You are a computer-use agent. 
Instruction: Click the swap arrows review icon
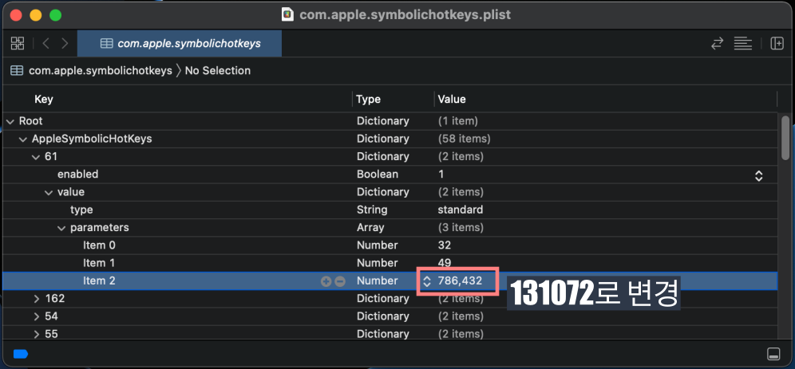717,44
